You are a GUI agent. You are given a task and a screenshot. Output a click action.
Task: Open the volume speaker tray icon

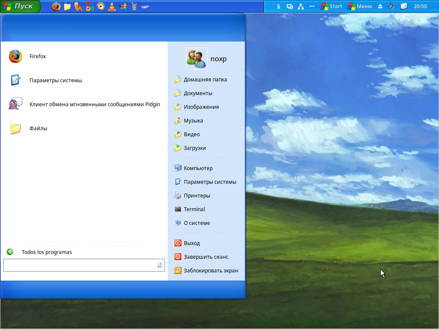tap(391, 6)
